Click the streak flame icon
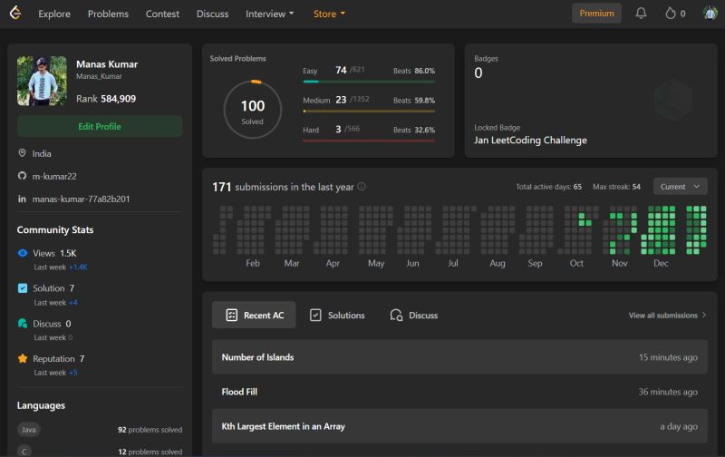The width and height of the screenshot is (725, 457). (670, 14)
